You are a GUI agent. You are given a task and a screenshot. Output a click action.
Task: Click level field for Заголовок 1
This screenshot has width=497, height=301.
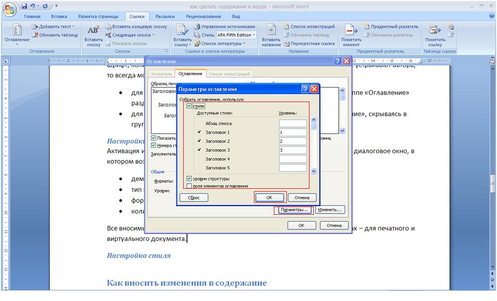tap(293, 132)
